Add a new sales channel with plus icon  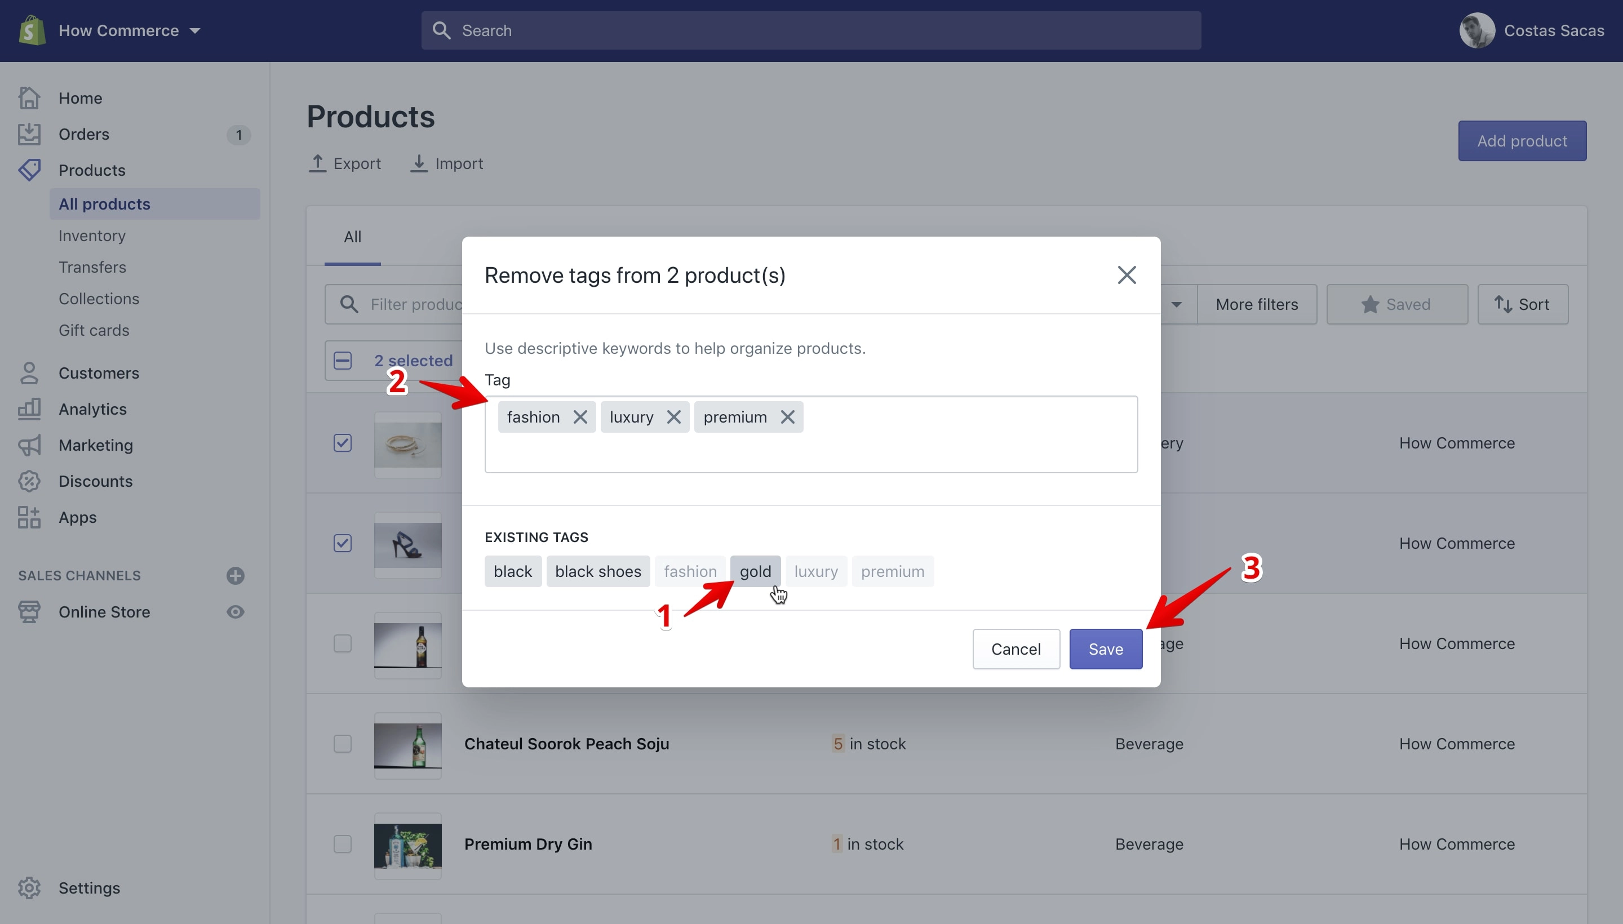click(236, 576)
